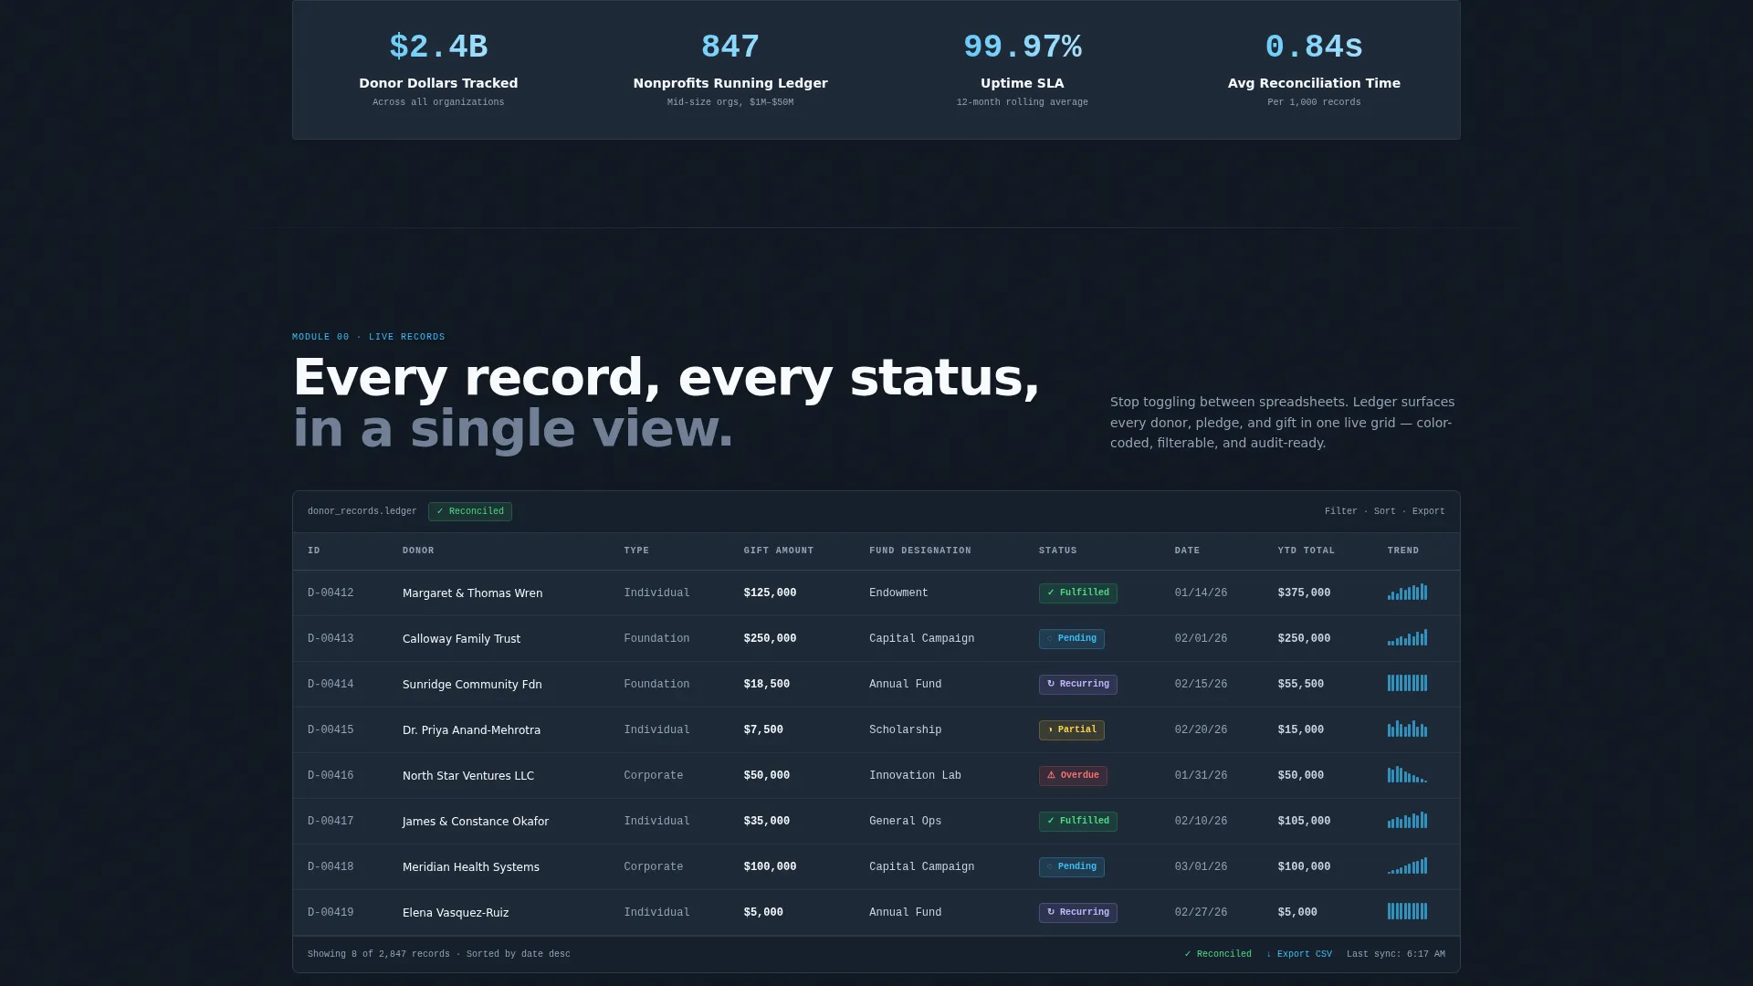
Task: Click the General Ops fund designation
Action: click(905, 822)
